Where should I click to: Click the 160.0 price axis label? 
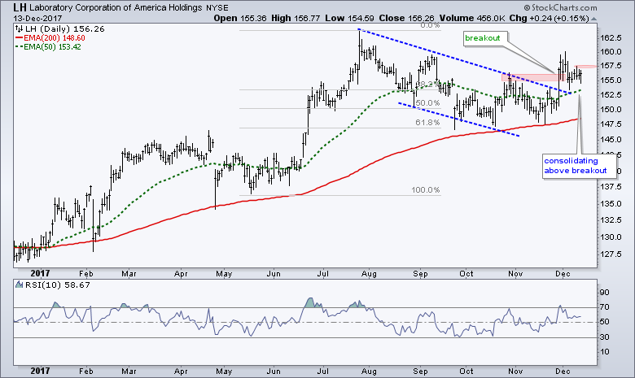[x=611, y=52]
